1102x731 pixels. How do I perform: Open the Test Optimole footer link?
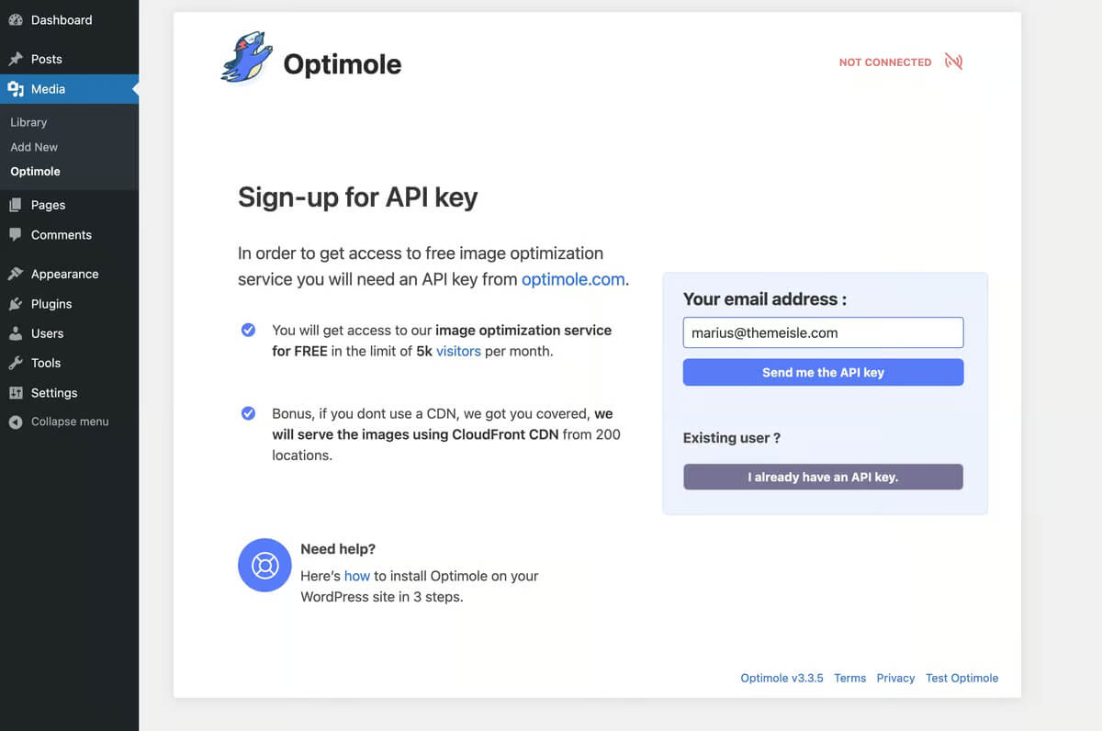(961, 678)
